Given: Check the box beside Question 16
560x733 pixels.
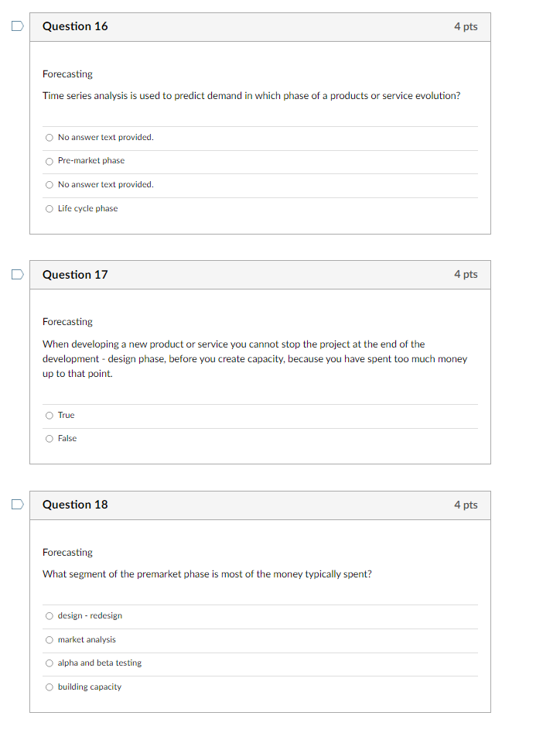Looking at the screenshot, I should coord(16,26).
